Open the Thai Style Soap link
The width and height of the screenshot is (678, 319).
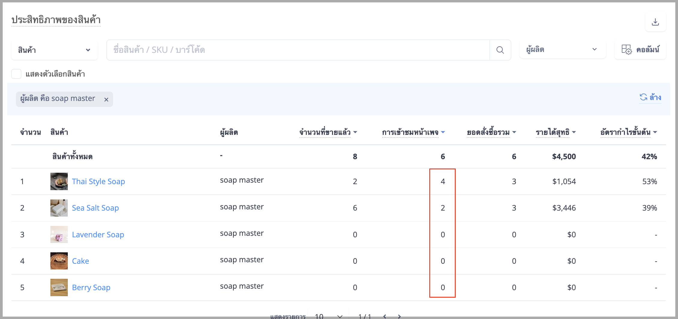(x=98, y=181)
